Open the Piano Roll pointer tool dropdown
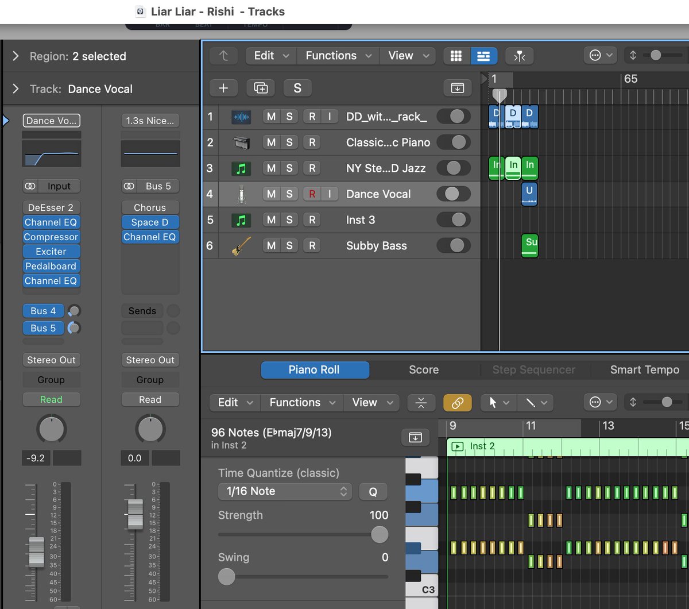 tap(498, 403)
